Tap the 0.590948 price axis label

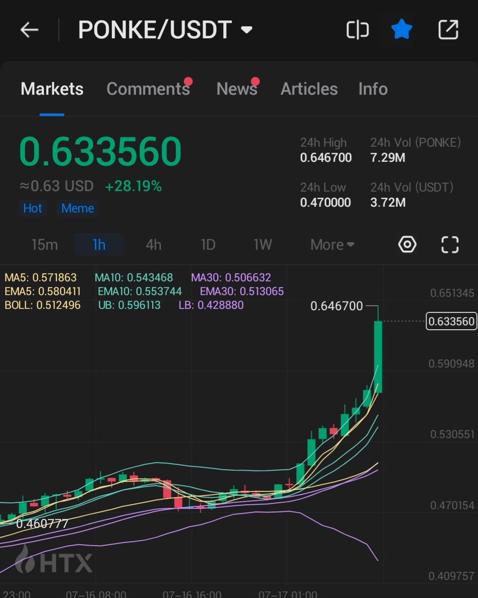pyautogui.click(x=452, y=364)
